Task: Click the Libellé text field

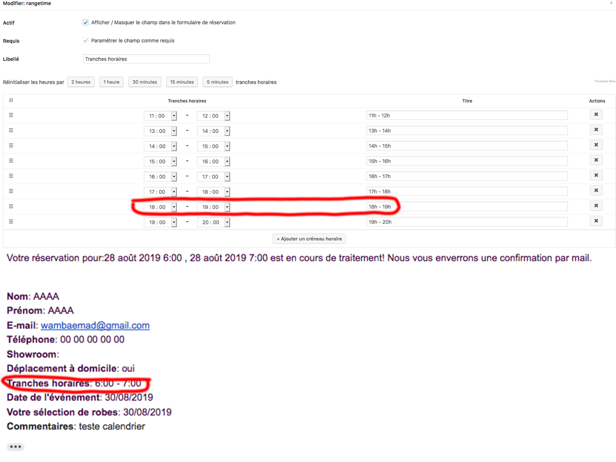Action: point(146,59)
